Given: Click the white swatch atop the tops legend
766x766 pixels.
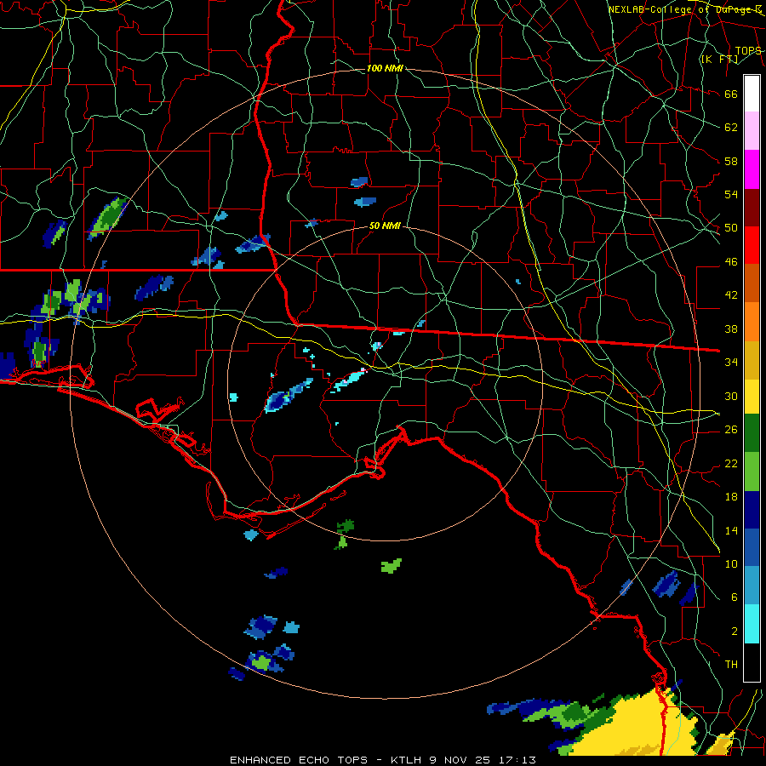Looking at the screenshot, I should 752,94.
